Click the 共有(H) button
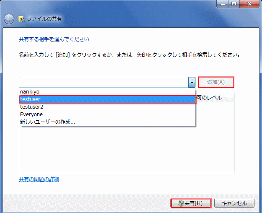Screen dimensions: 262x213 pos(191,203)
